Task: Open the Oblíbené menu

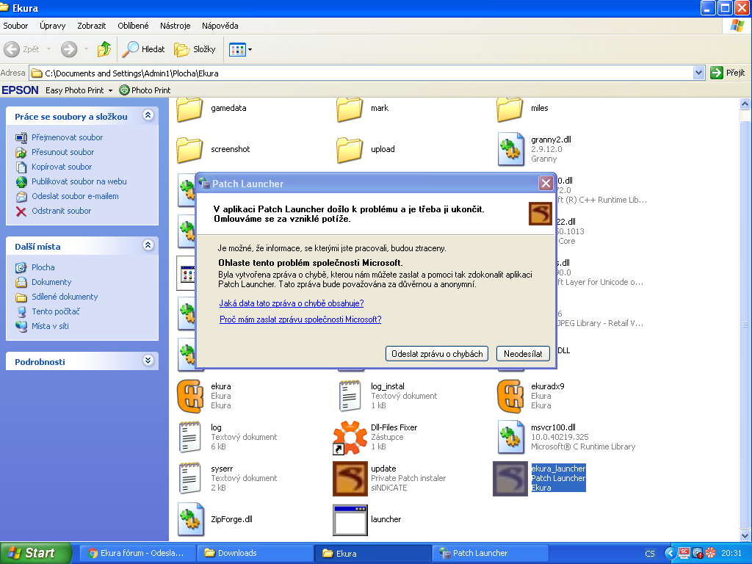Action: pos(133,25)
